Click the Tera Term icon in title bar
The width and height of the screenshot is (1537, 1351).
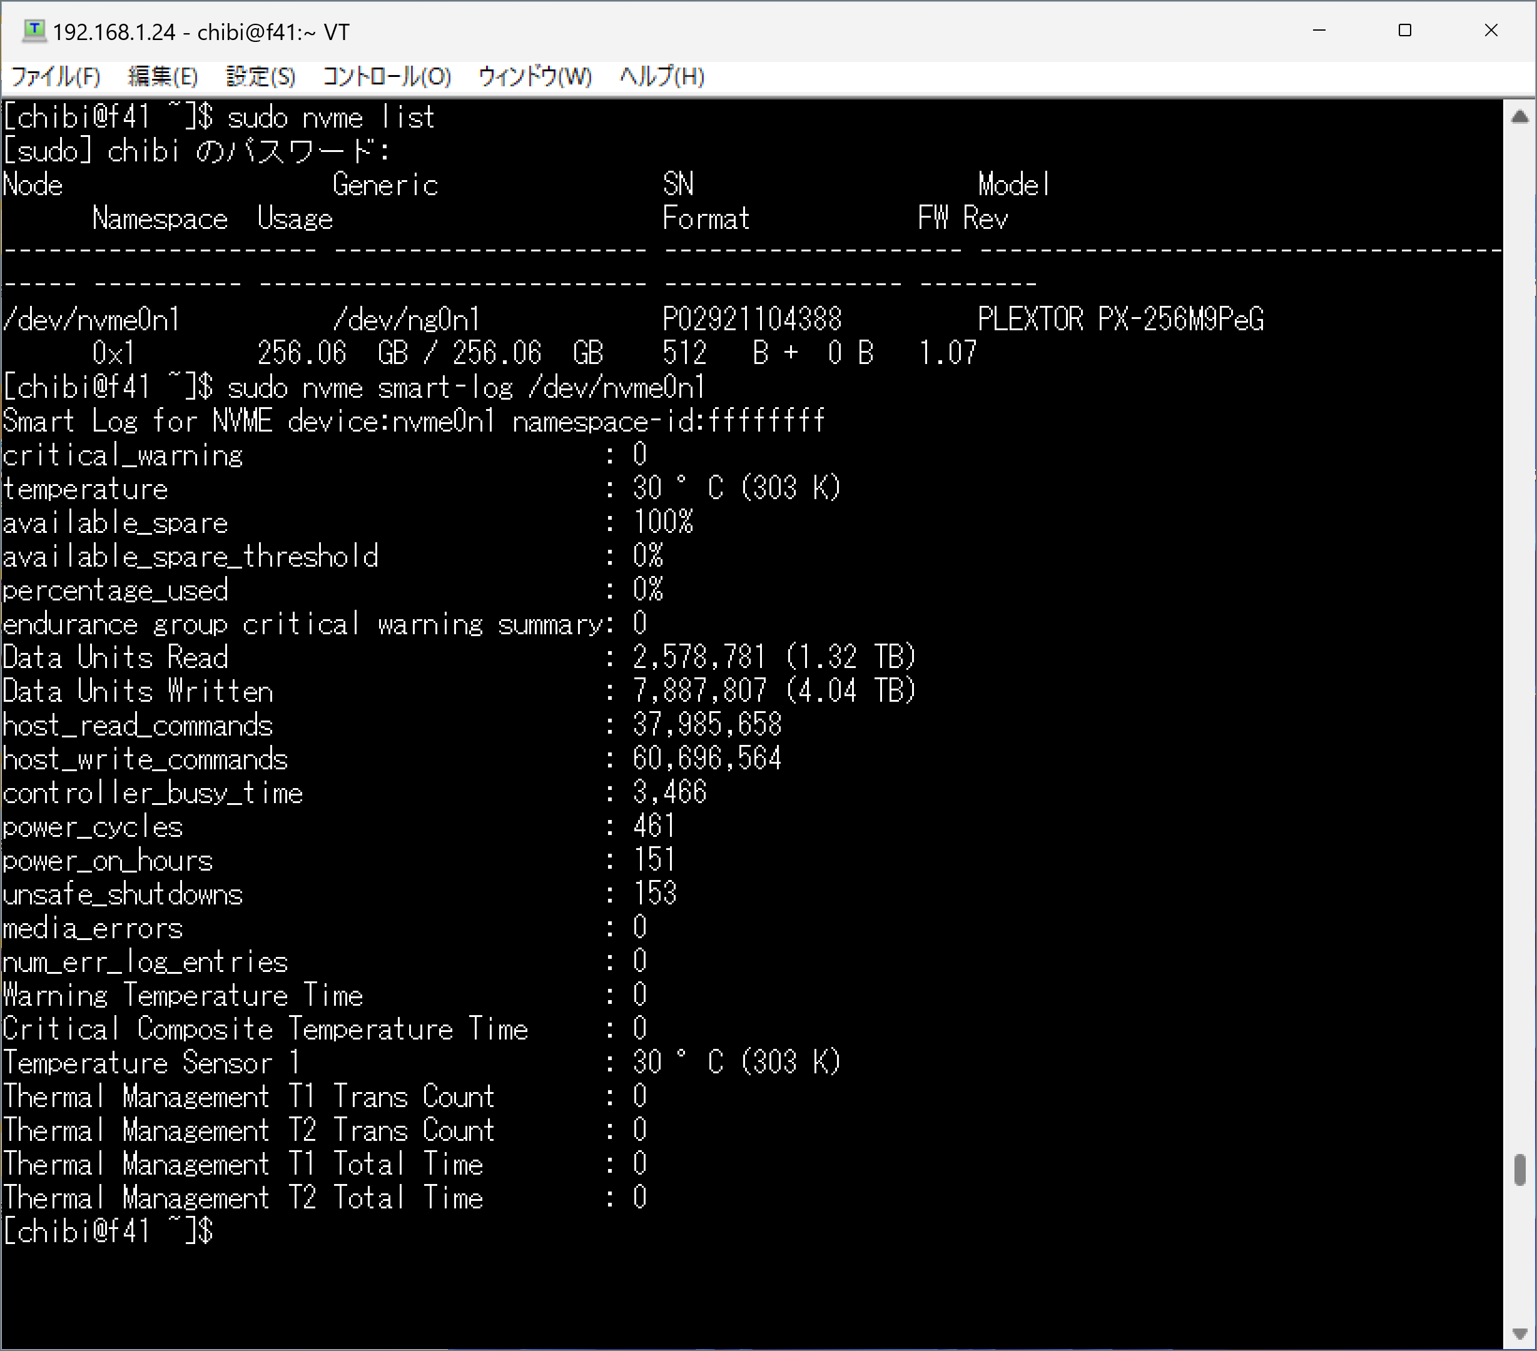coord(34,31)
